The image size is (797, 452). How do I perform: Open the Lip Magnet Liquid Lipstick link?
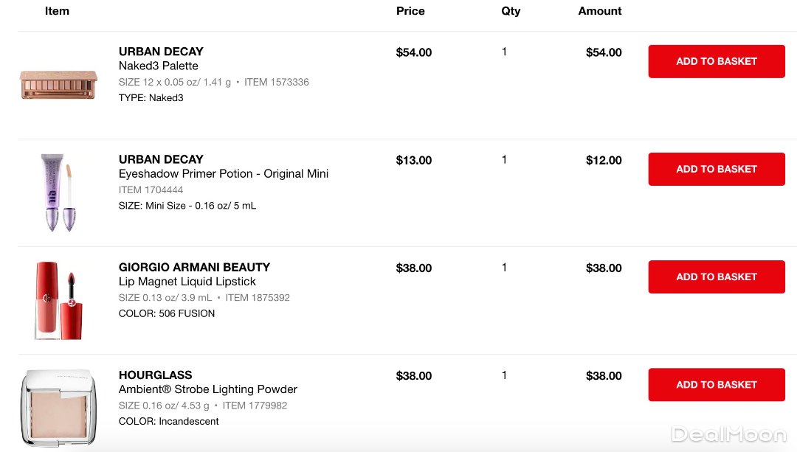tap(187, 282)
